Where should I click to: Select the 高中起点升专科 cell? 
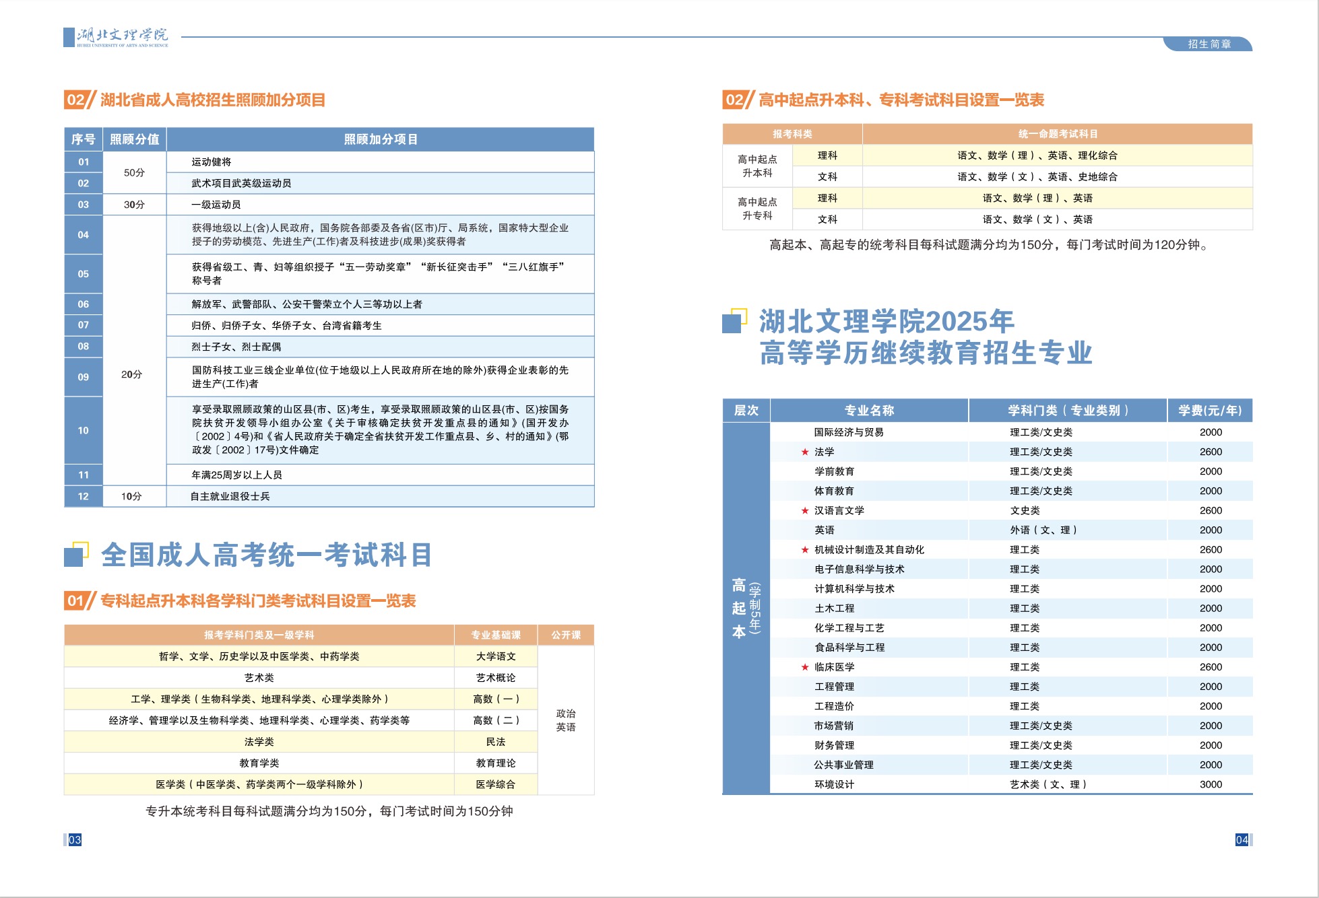coord(757,209)
